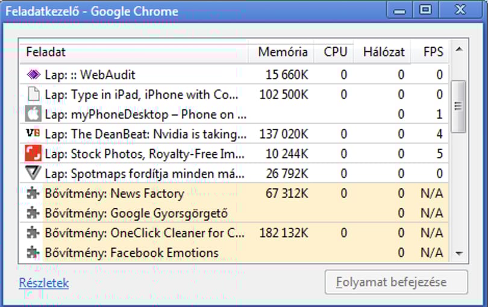Sort by the Memória column header
Viewport: 488px width, 307px height.
[x=281, y=52]
